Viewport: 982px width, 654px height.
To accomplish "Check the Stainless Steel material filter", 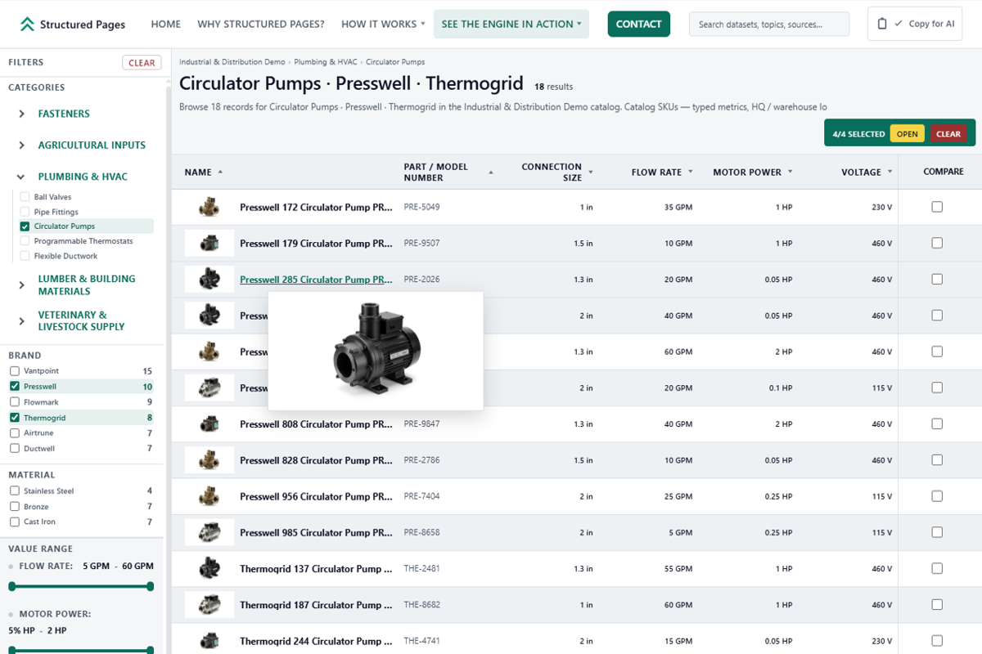I will [x=14, y=491].
